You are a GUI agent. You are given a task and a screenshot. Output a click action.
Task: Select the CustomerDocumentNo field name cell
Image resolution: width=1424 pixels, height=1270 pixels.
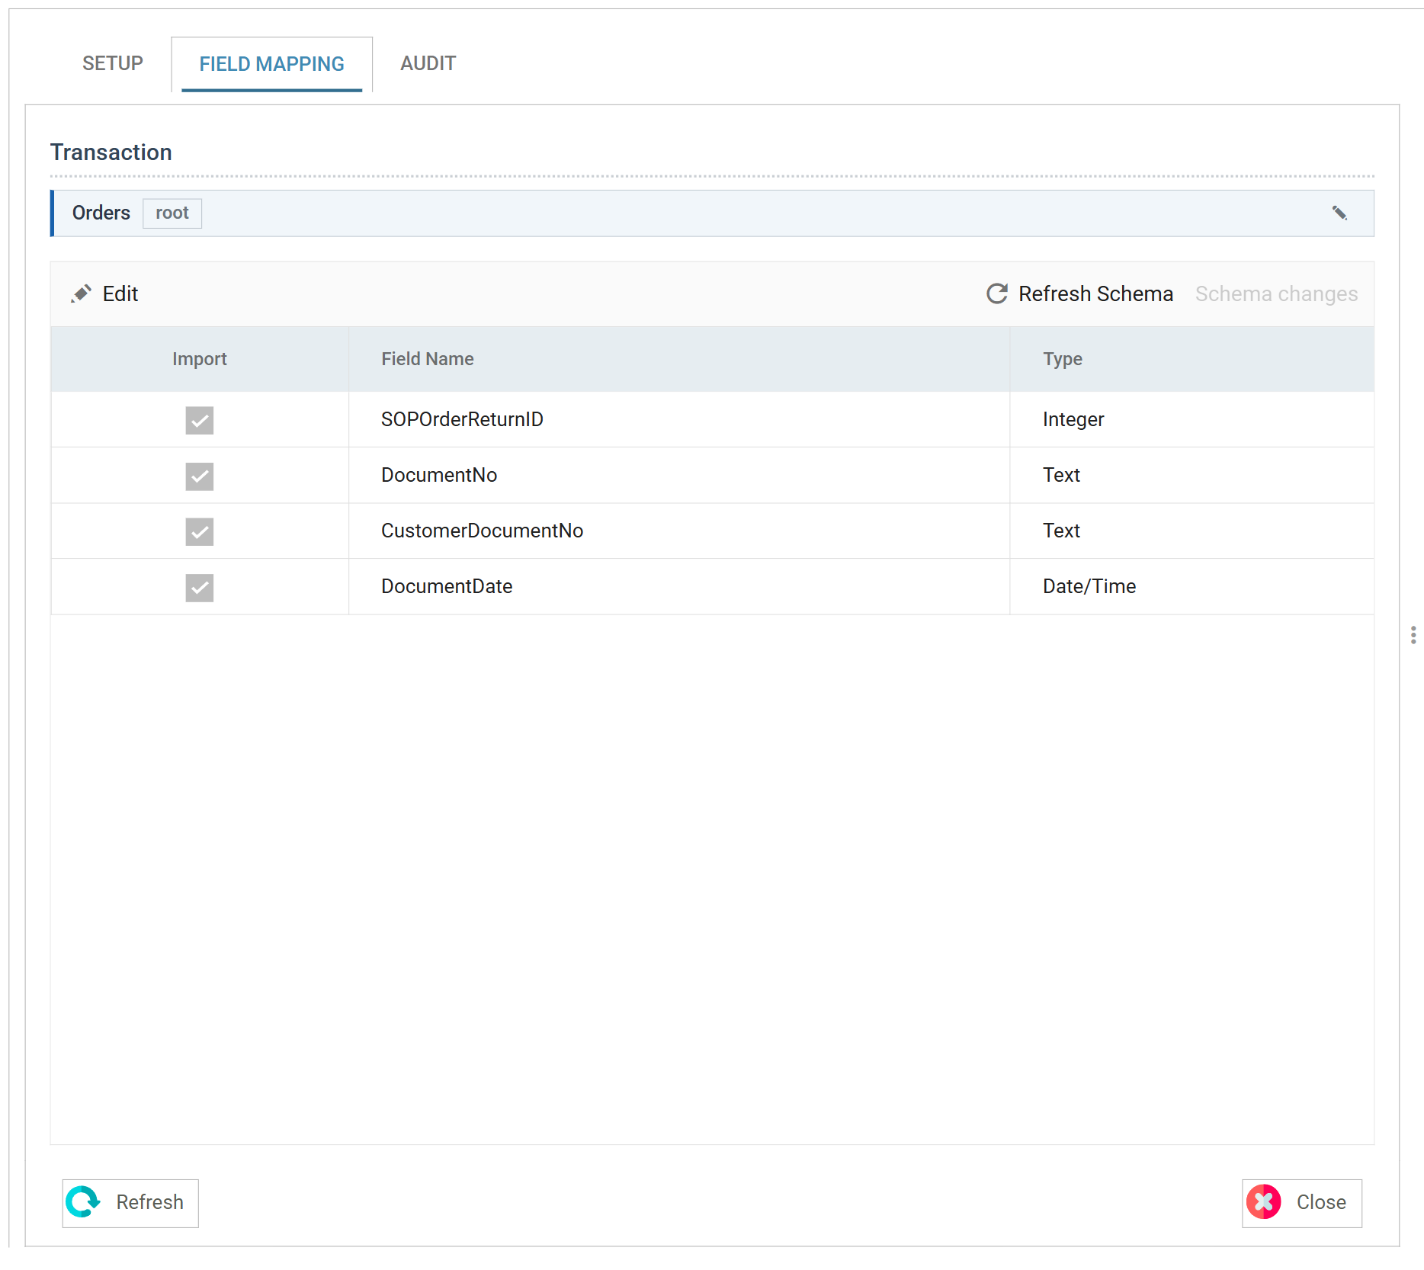[x=679, y=531]
